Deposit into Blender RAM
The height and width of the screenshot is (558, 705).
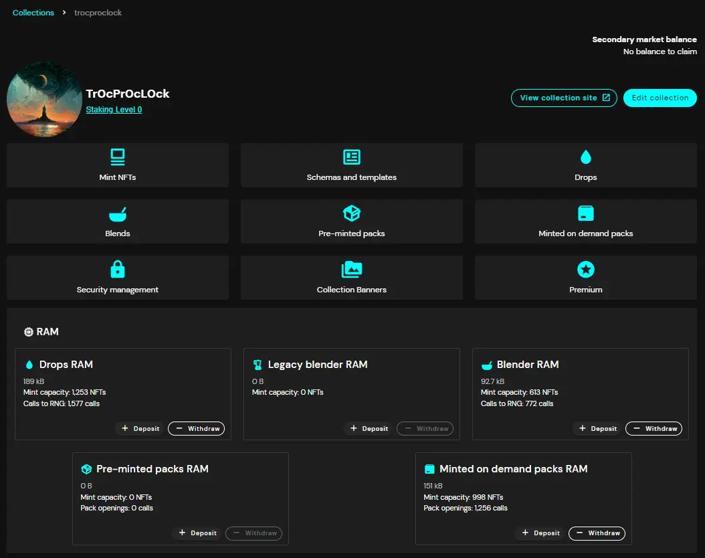[598, 428]
